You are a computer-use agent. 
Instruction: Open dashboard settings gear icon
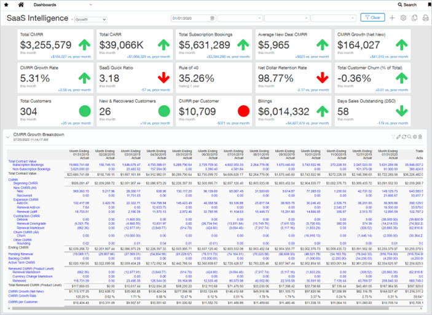[403, 18]
